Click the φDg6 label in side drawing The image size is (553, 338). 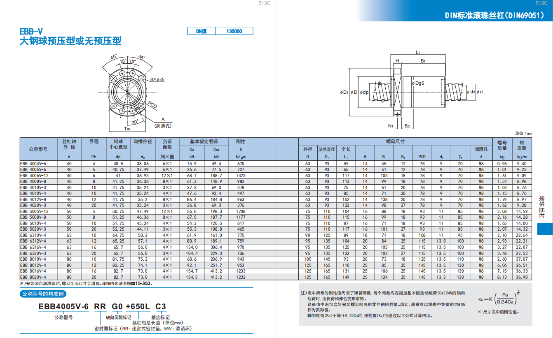pyautogui.click(x=418, y=83)
